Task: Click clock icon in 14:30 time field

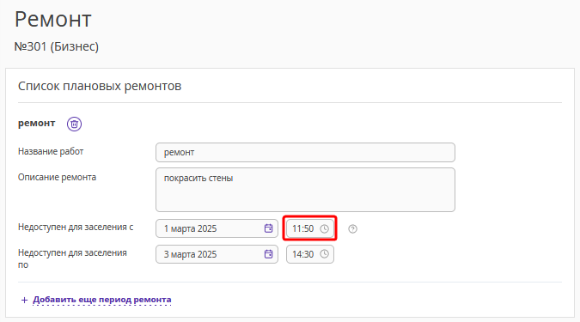Action: (325, 254)
